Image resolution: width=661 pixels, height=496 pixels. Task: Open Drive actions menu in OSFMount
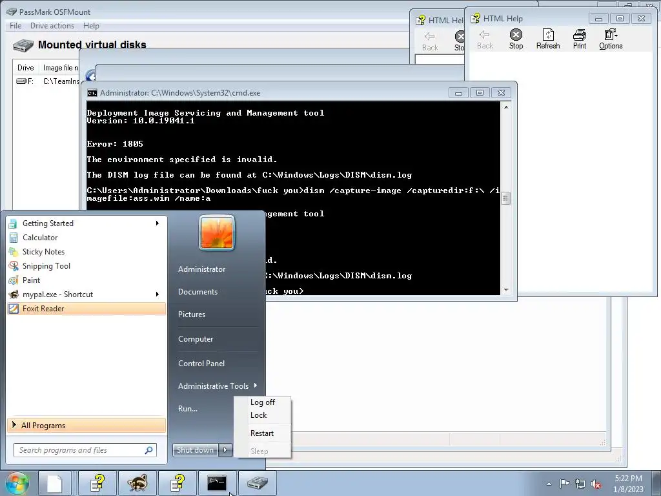click(x=52, y=26)
